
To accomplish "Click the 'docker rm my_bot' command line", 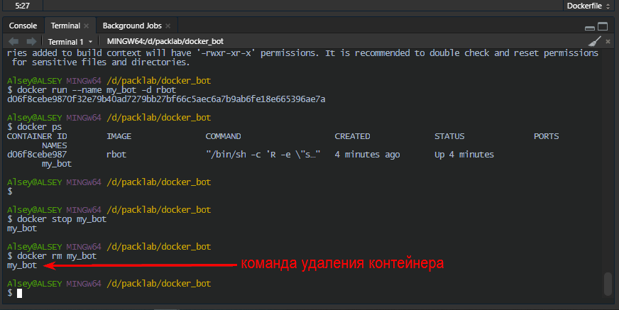I will 51,255.
